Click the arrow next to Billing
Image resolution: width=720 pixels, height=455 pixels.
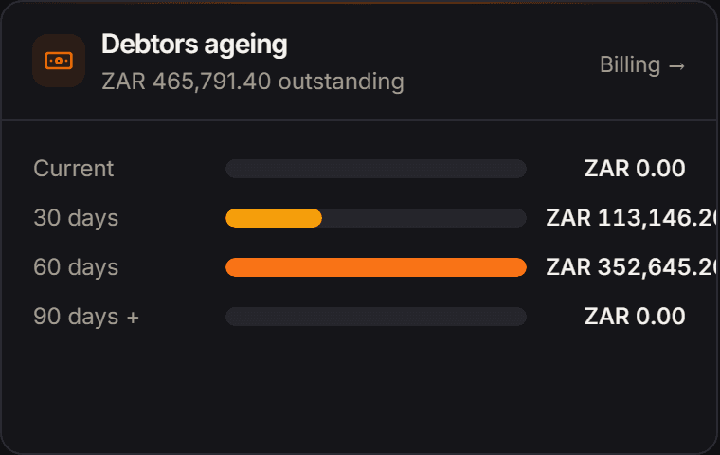(676, 66)
